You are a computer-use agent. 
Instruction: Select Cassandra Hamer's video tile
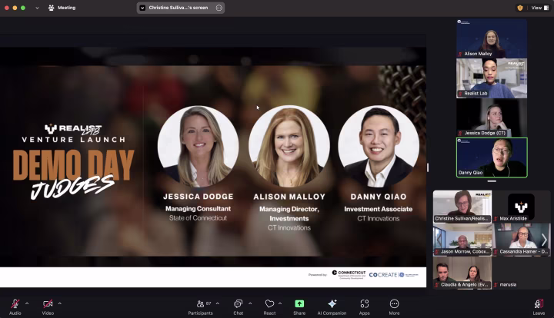pyautogui.click(x=521, y=240)
